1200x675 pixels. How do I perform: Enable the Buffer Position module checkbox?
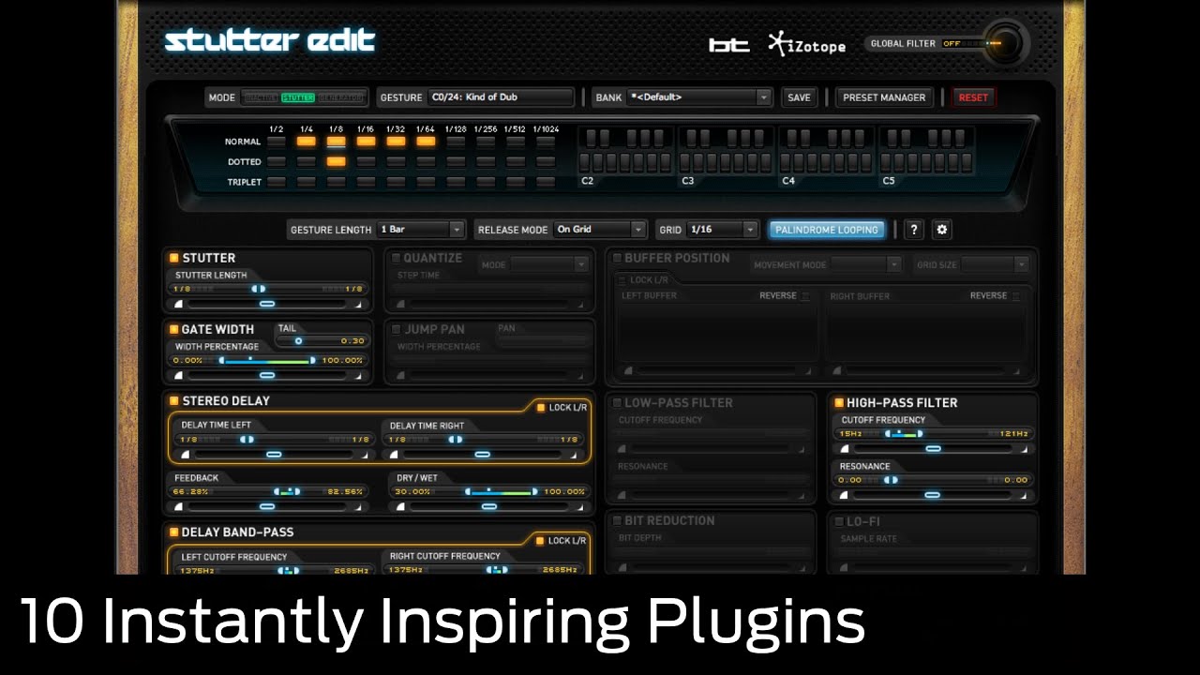[x=617, y=258]
